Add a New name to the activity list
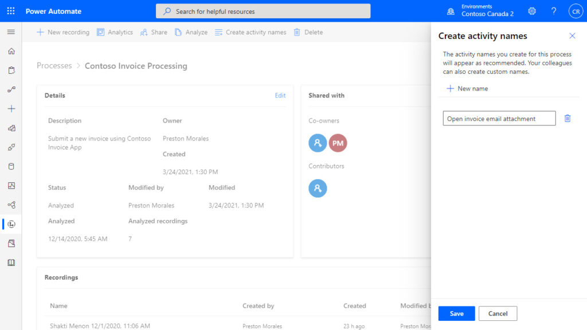587x330 pixels. (467, 88)
